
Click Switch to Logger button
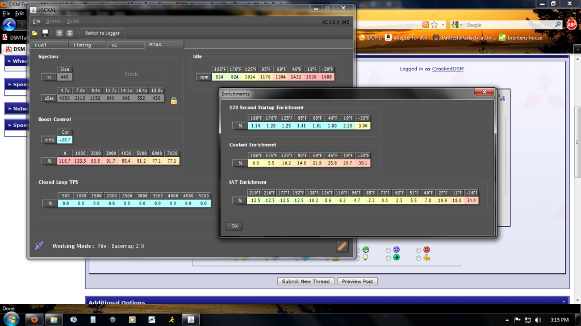click(102, 33)
